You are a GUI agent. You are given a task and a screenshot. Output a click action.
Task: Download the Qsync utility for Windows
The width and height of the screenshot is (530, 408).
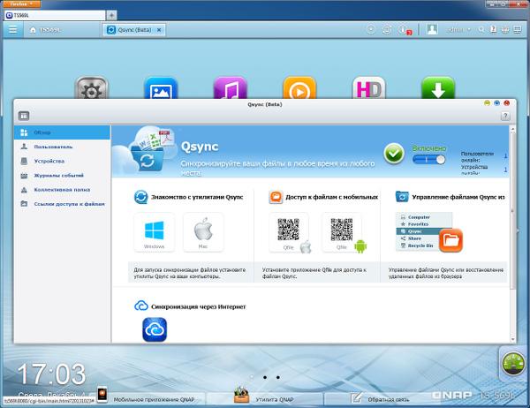(154, 232)
